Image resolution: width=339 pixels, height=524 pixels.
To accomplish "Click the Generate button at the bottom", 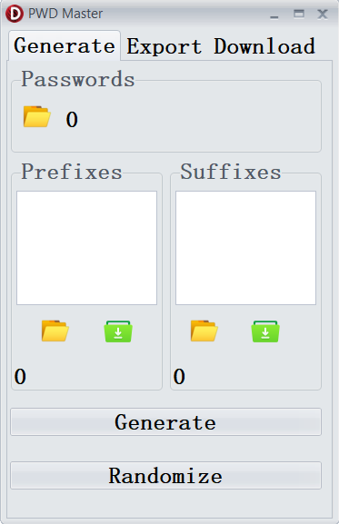I will [165, 421].
